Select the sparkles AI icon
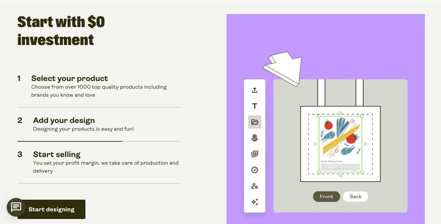This screenshot has width=441, height=224. coord(254,202)
